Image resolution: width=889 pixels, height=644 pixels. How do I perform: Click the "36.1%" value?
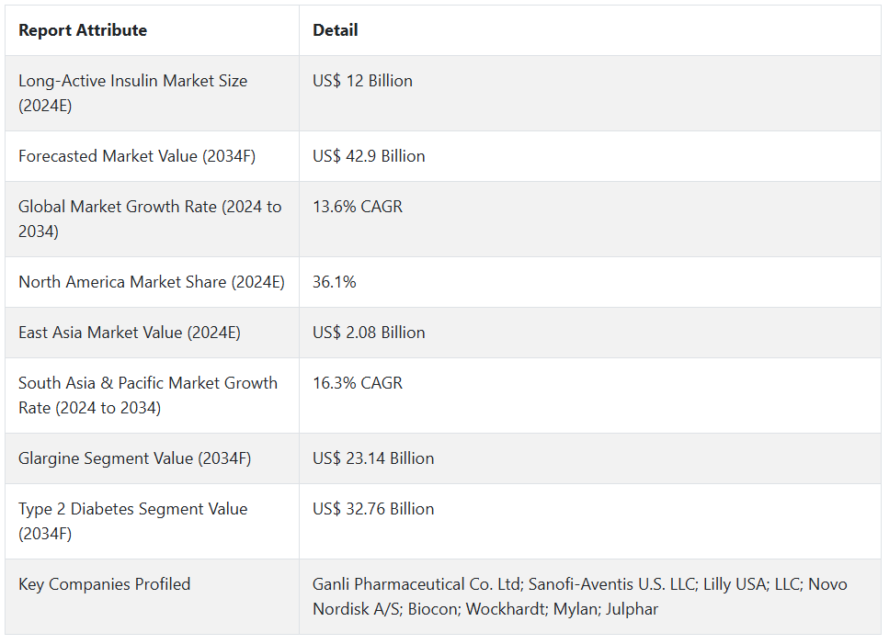coord(335,282)
